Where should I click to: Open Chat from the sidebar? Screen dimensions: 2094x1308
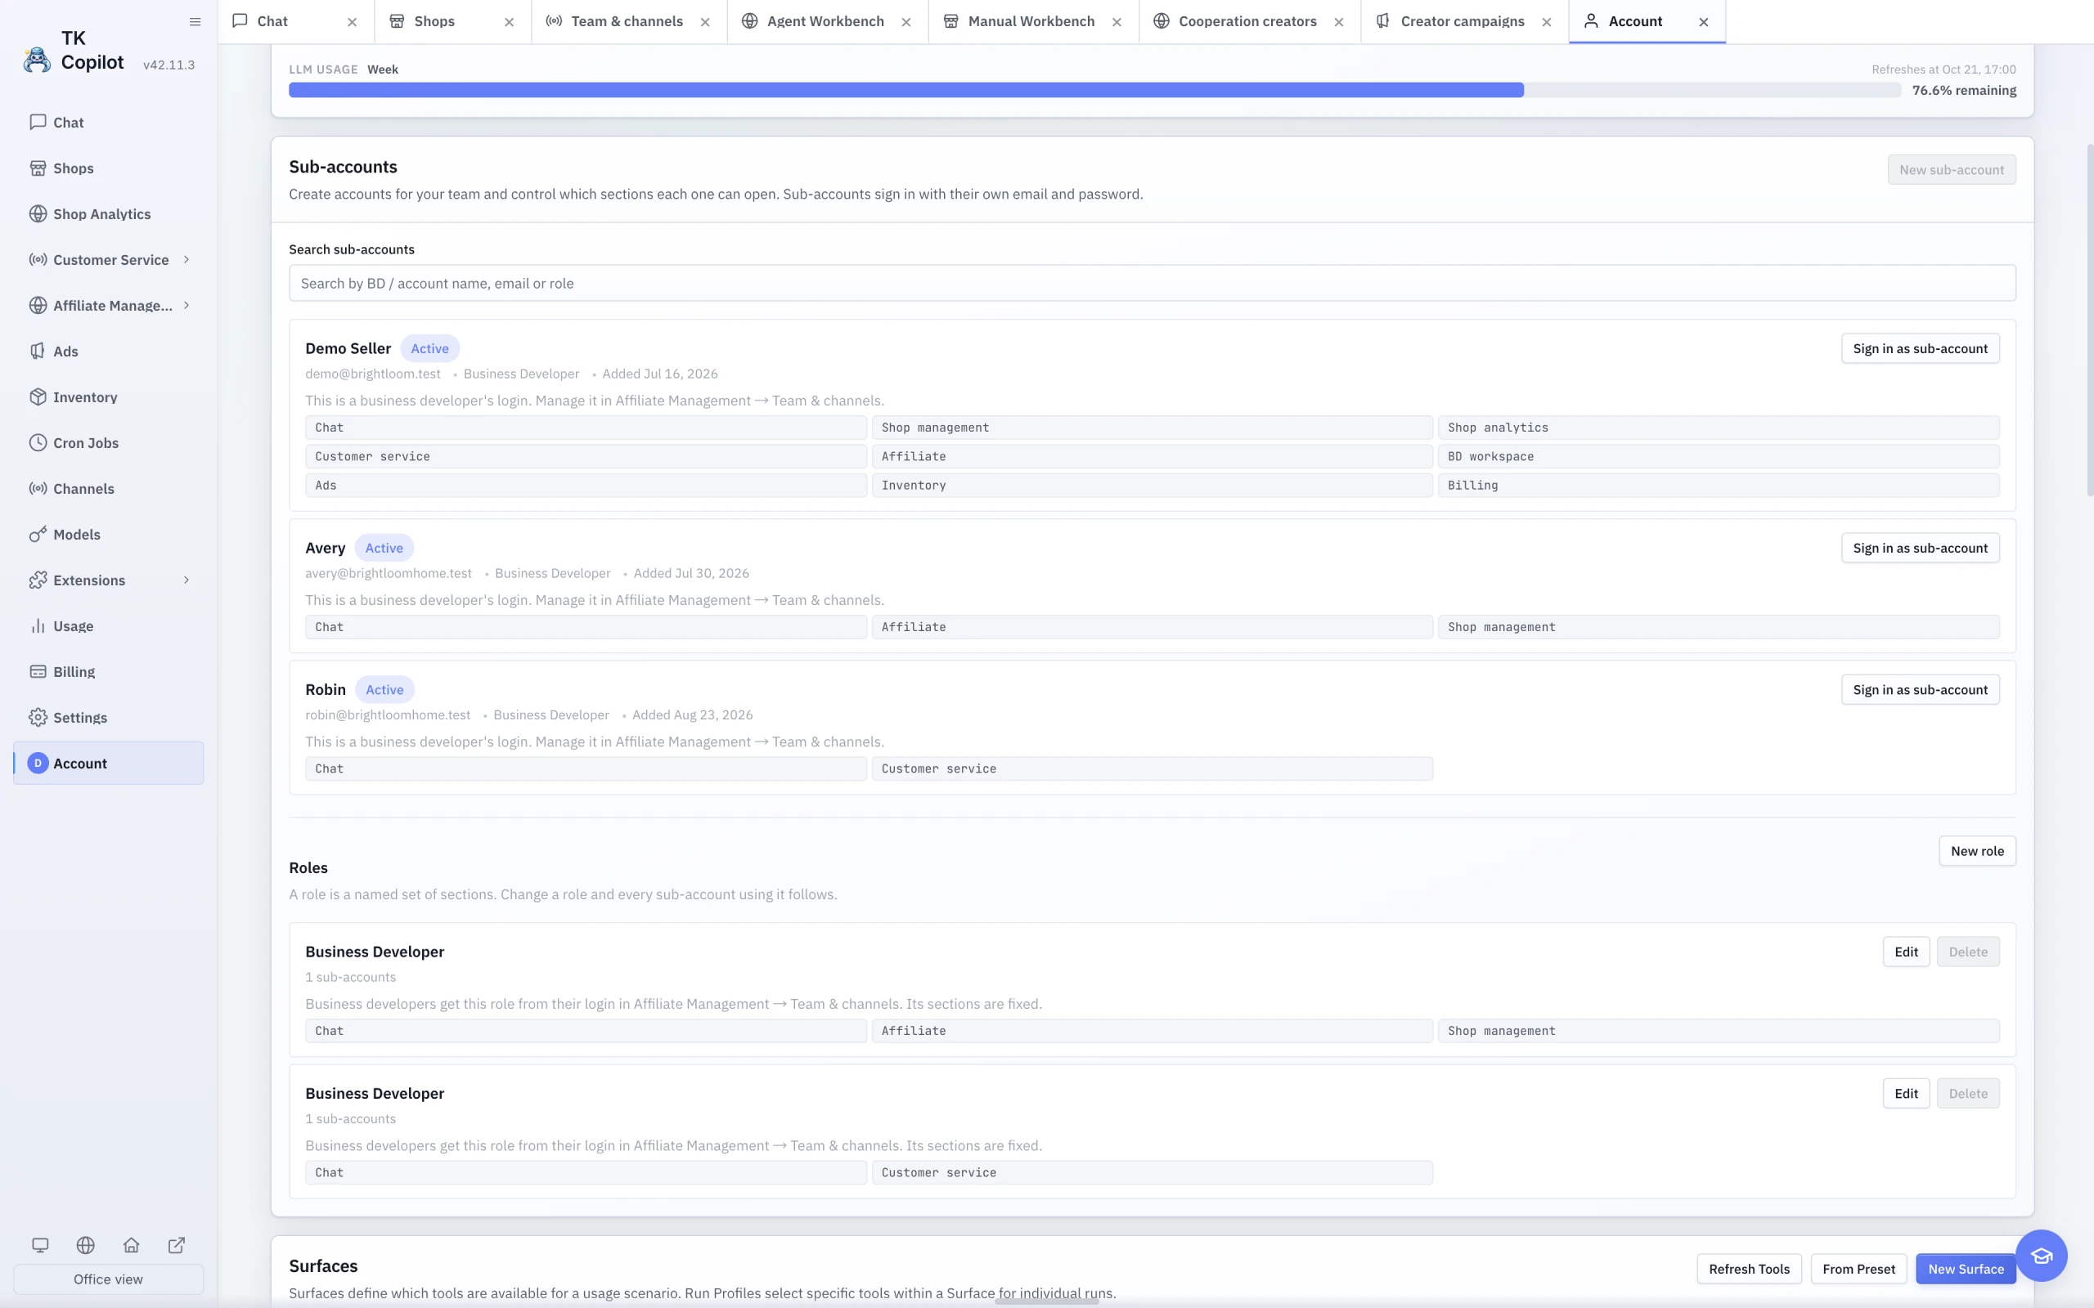[108, 122]
